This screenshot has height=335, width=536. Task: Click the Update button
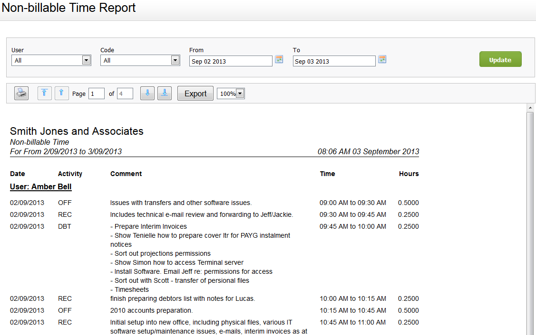[x=500, y=59]
